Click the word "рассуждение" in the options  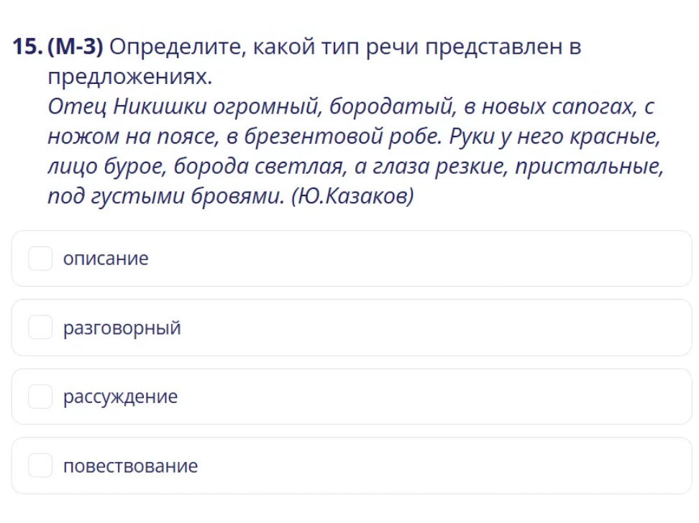point(120,397)
